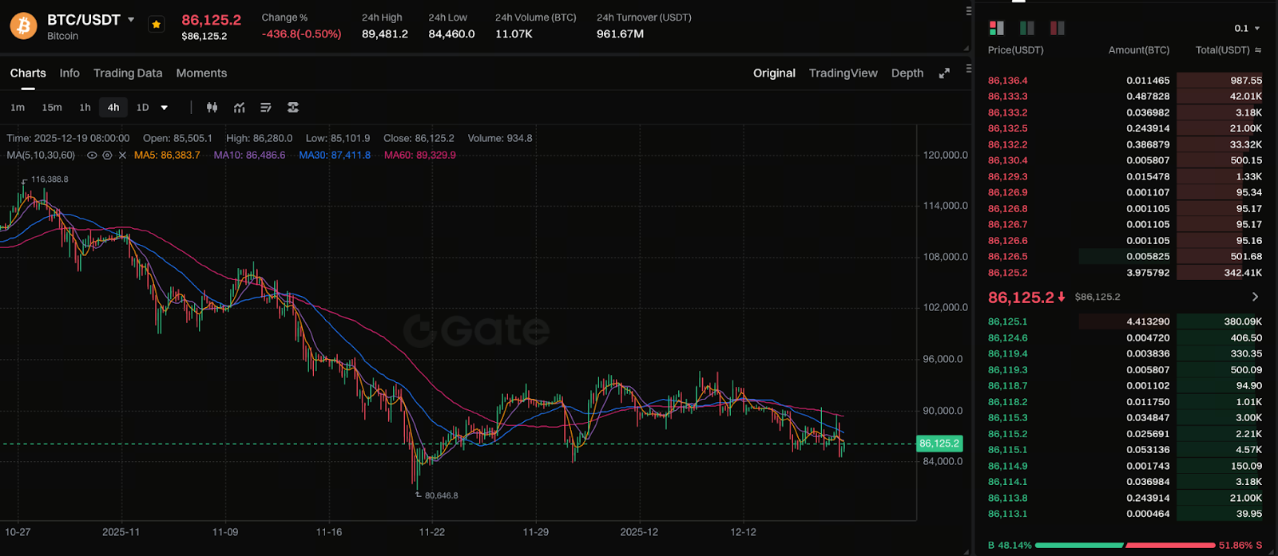Select the 86,136.4 ask price

click(1007, 81)
